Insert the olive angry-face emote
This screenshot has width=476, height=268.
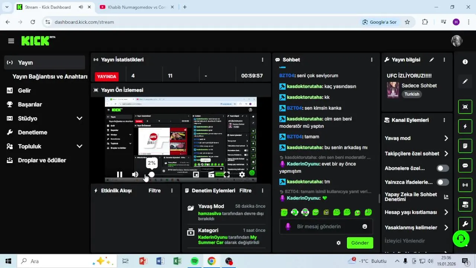tap(326, 212)
